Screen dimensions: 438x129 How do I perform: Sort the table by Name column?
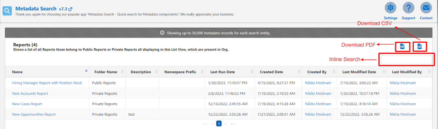coord(17,72)
